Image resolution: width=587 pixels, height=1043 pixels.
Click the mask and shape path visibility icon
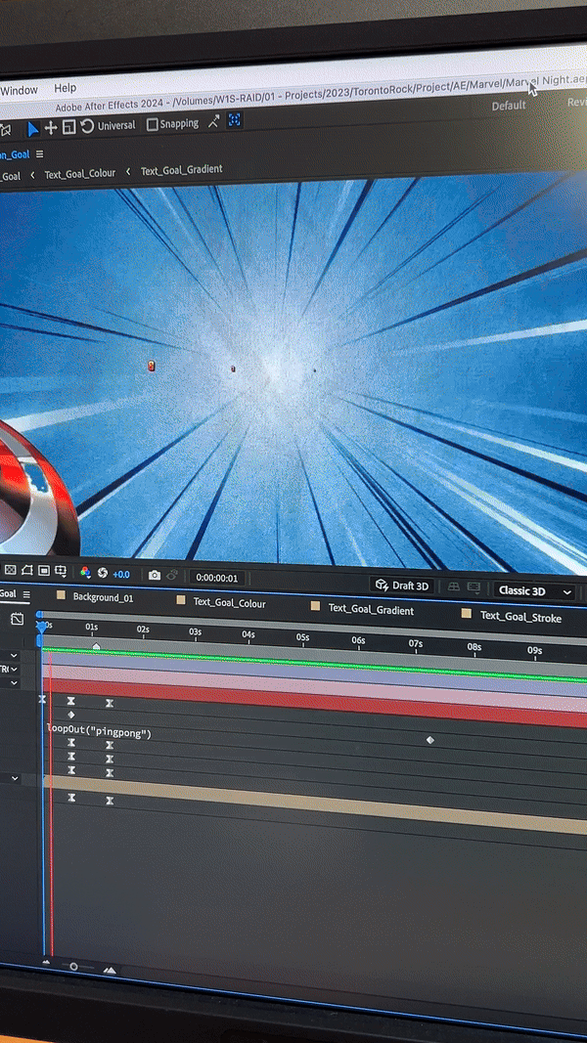click(x=27, y=570)
